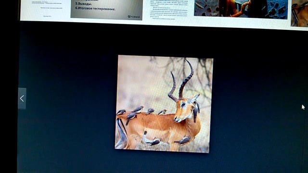The height and width of the screenshot is (173, 308).
Task: Select the gray slide thumbnail listing Выводы
Action: [x=107, y=9]
